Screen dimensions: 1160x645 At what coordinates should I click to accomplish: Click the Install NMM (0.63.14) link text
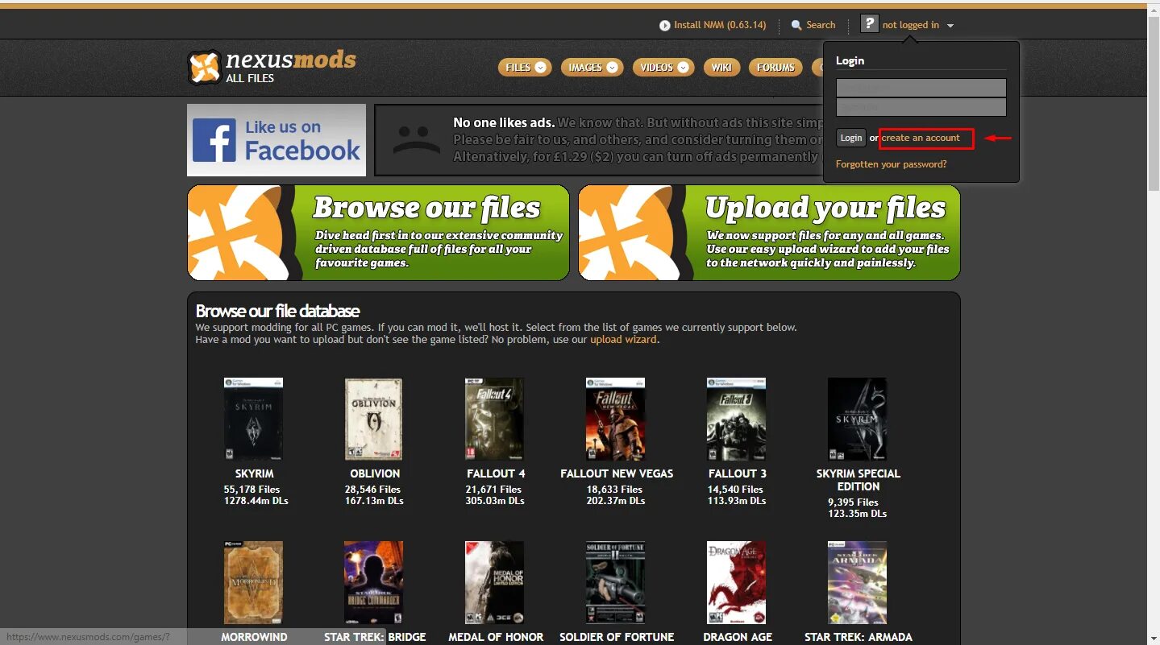pos(720,25)
